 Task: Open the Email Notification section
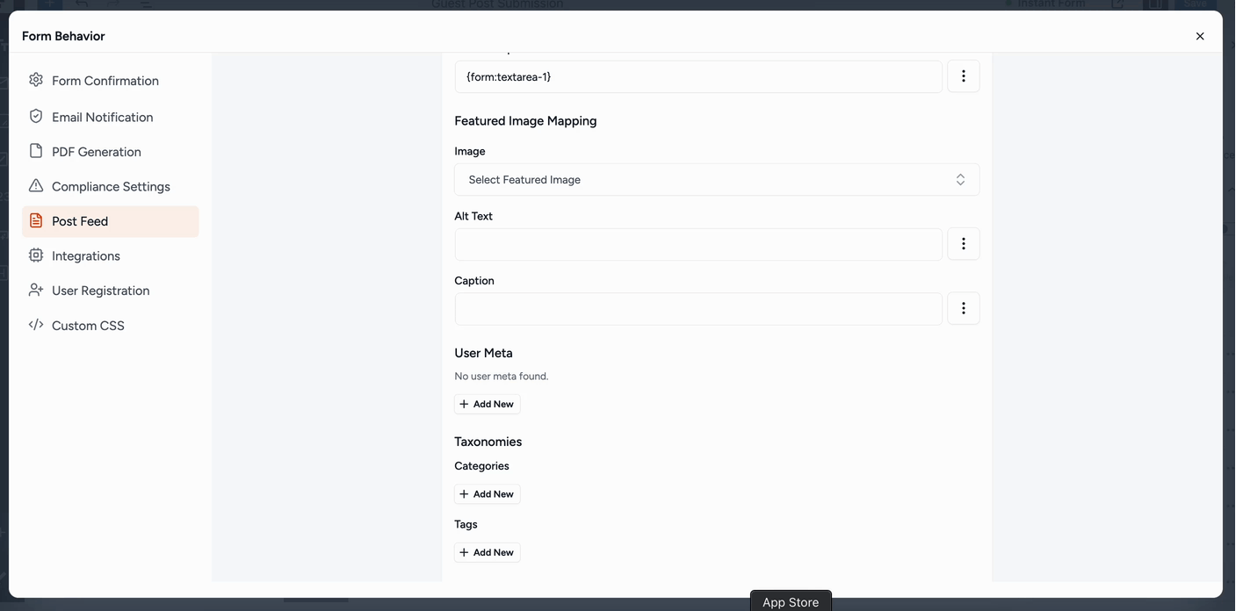pyautogui.click(x=102, y=117)
